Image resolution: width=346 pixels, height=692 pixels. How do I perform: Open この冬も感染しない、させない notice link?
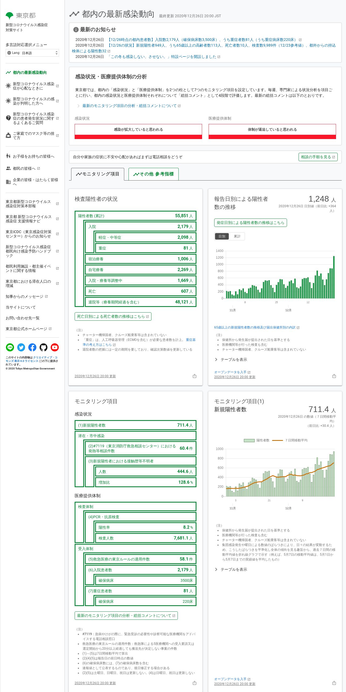click(164, 57)
